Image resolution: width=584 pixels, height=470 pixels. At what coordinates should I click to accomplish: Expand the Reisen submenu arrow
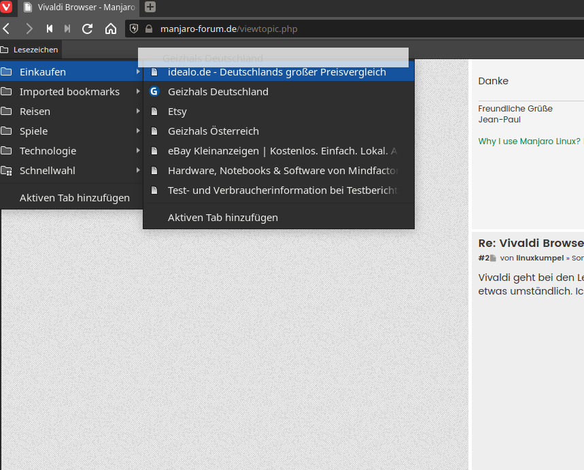pos(138,111)
